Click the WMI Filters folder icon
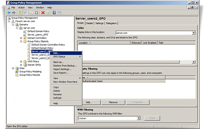 coord(25,61)
